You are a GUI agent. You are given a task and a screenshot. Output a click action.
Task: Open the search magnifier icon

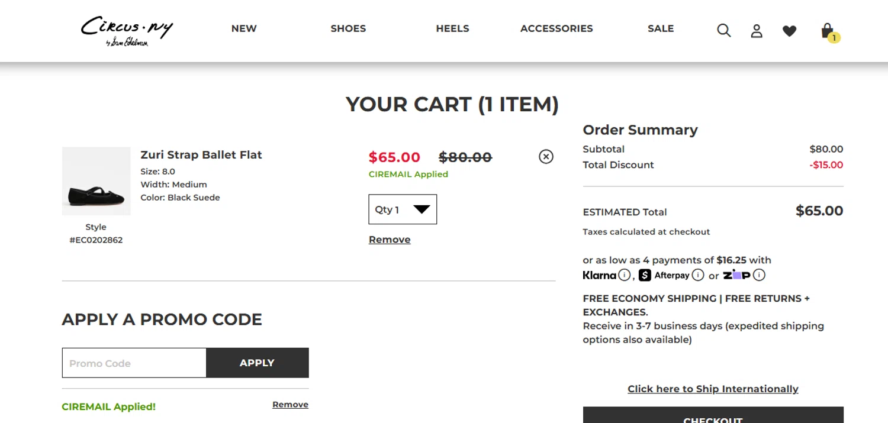(x=723, y=31)
